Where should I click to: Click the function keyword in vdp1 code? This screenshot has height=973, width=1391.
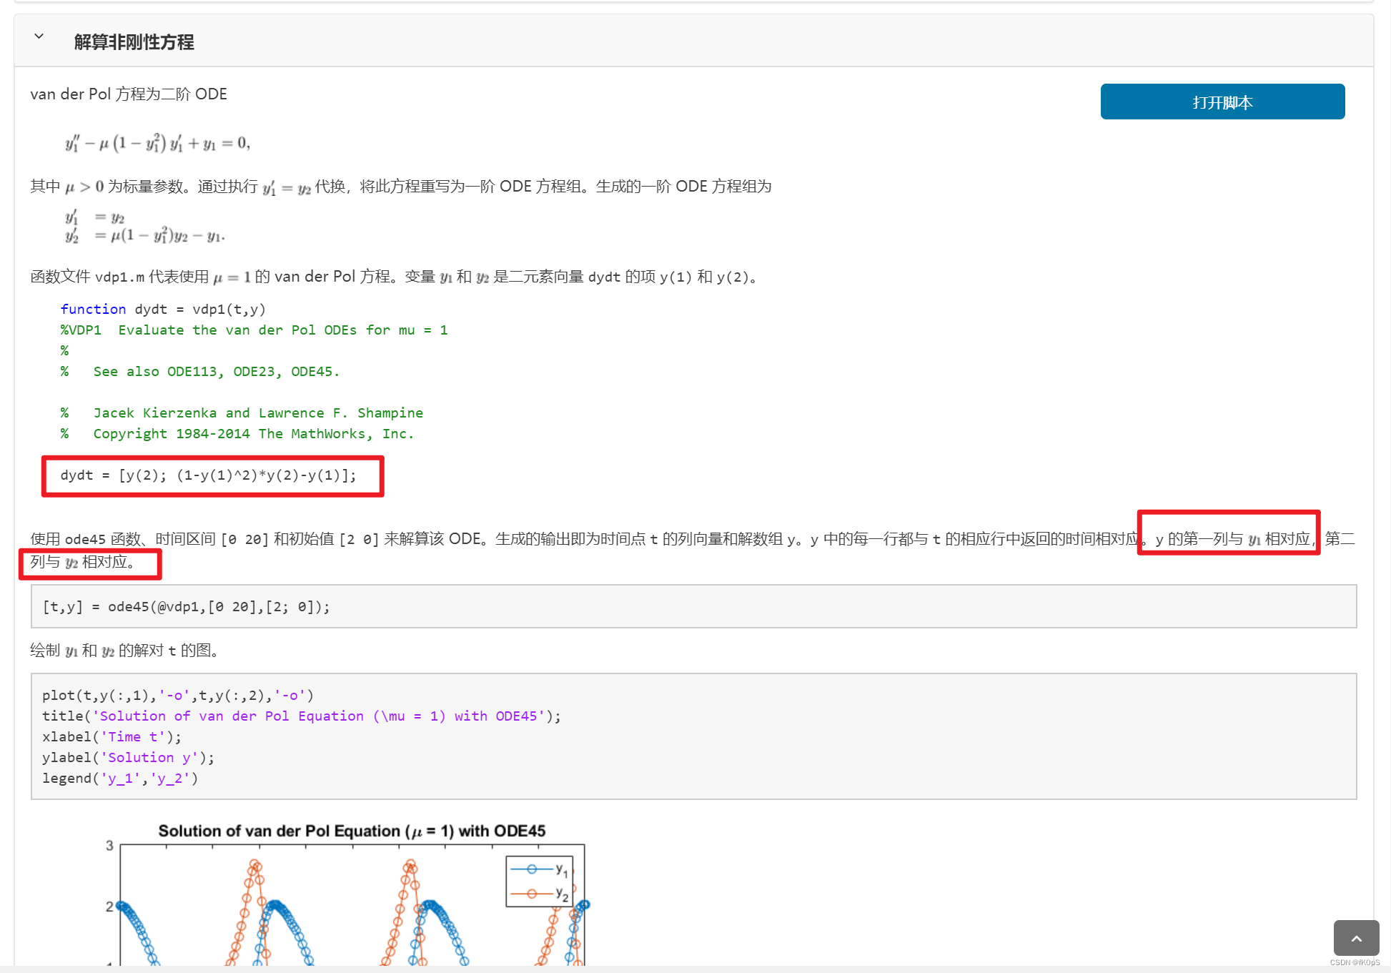93,309
